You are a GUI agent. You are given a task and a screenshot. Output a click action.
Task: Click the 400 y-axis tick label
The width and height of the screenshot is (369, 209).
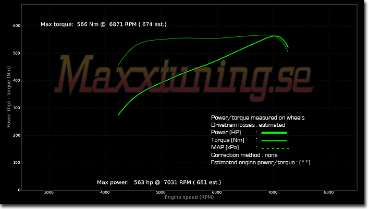tap(17, 81)
